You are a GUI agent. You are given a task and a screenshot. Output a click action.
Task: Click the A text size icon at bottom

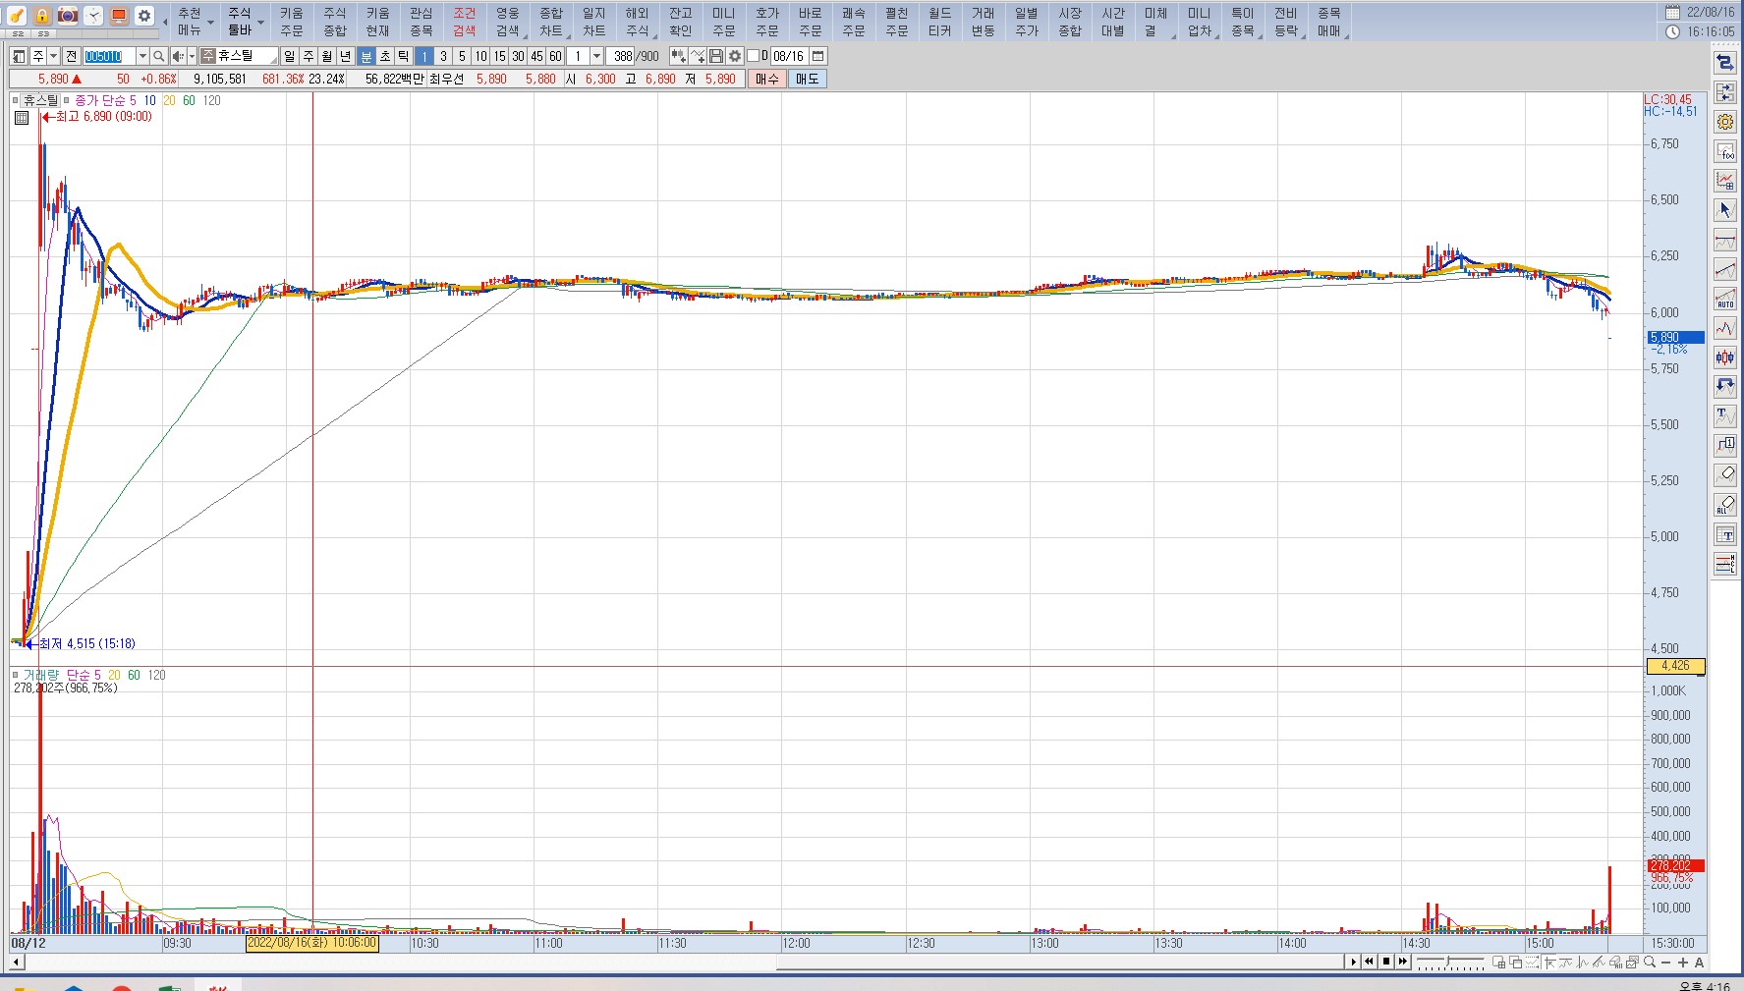click(x=1699, y=963)
